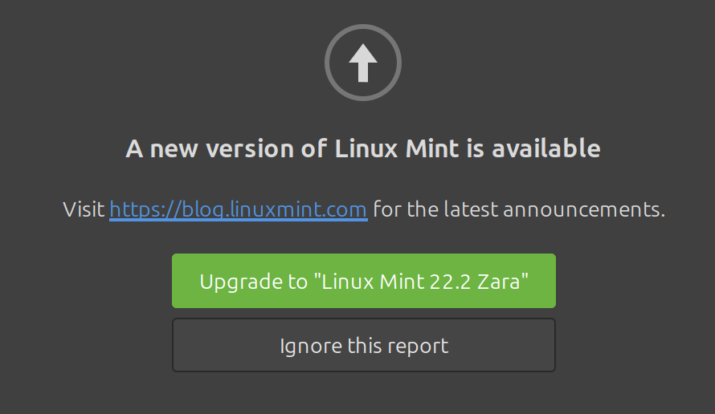Start the upgrade using the green button

pyautogui.click(x=363, y=281)
